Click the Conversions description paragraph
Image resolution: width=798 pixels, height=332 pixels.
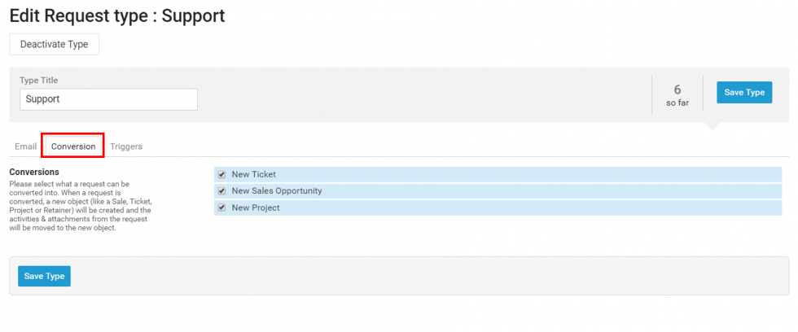point(80,206)
